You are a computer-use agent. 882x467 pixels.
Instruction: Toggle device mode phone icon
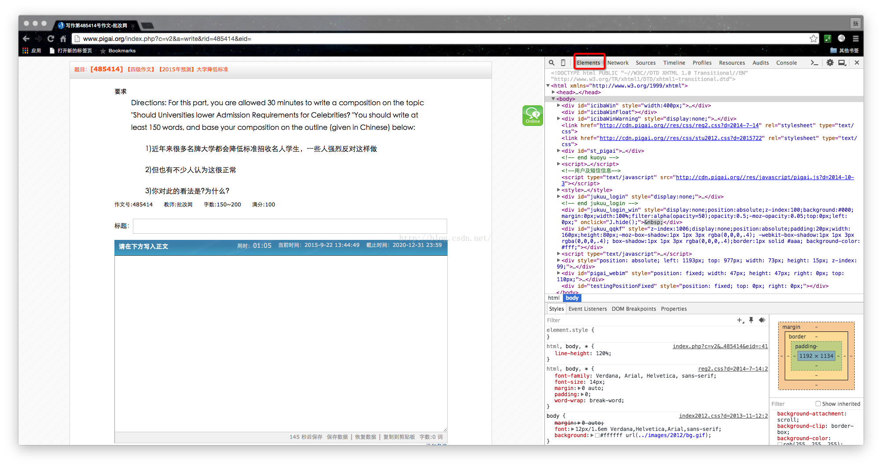563,63
